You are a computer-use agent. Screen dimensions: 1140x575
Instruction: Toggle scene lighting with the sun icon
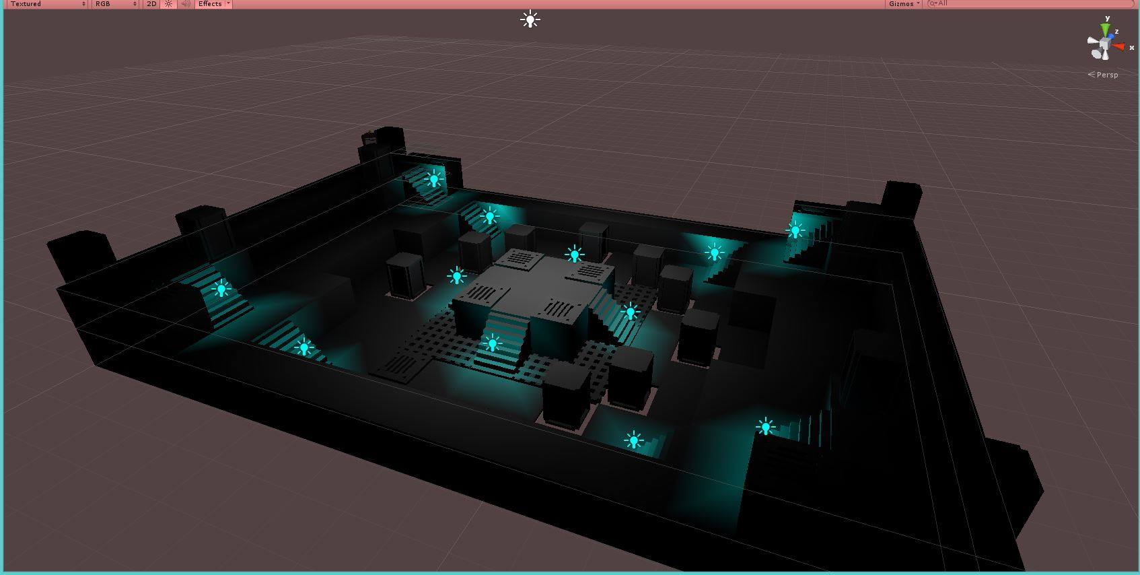[x=168, y=4]
